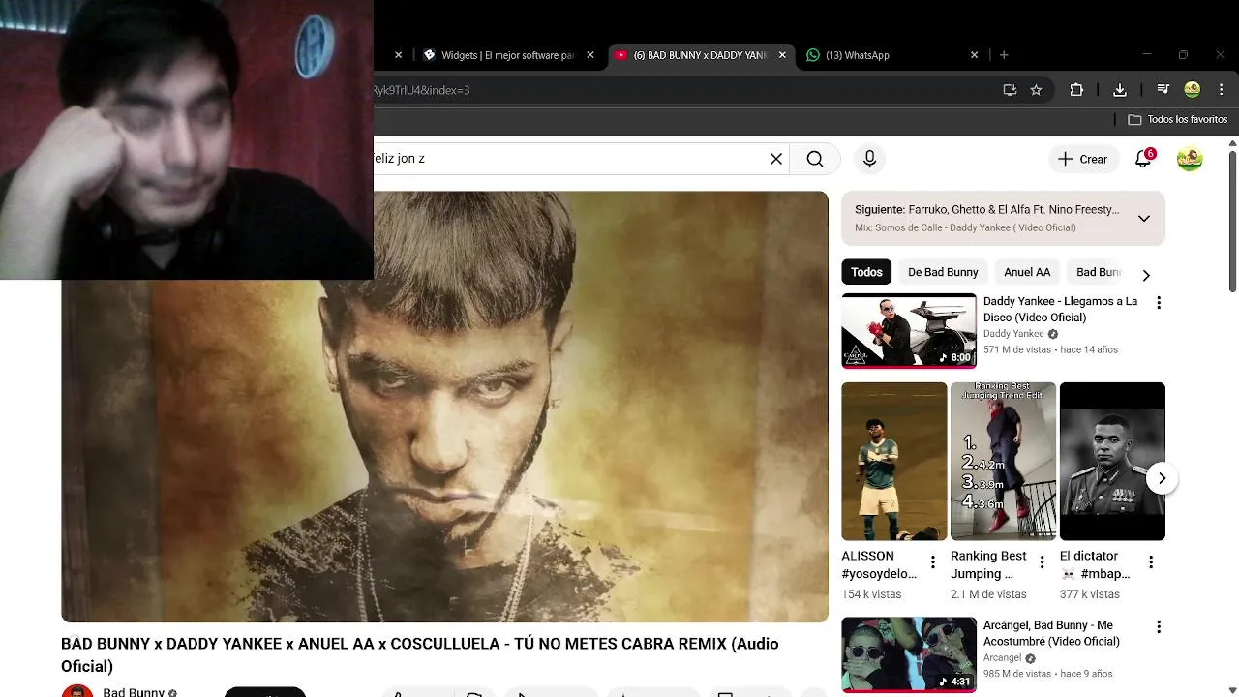The height and width of the screenshot is (697, 1239).
Task: Open options for Llegamos a La Disco video
Action: tap(1158, 303)
